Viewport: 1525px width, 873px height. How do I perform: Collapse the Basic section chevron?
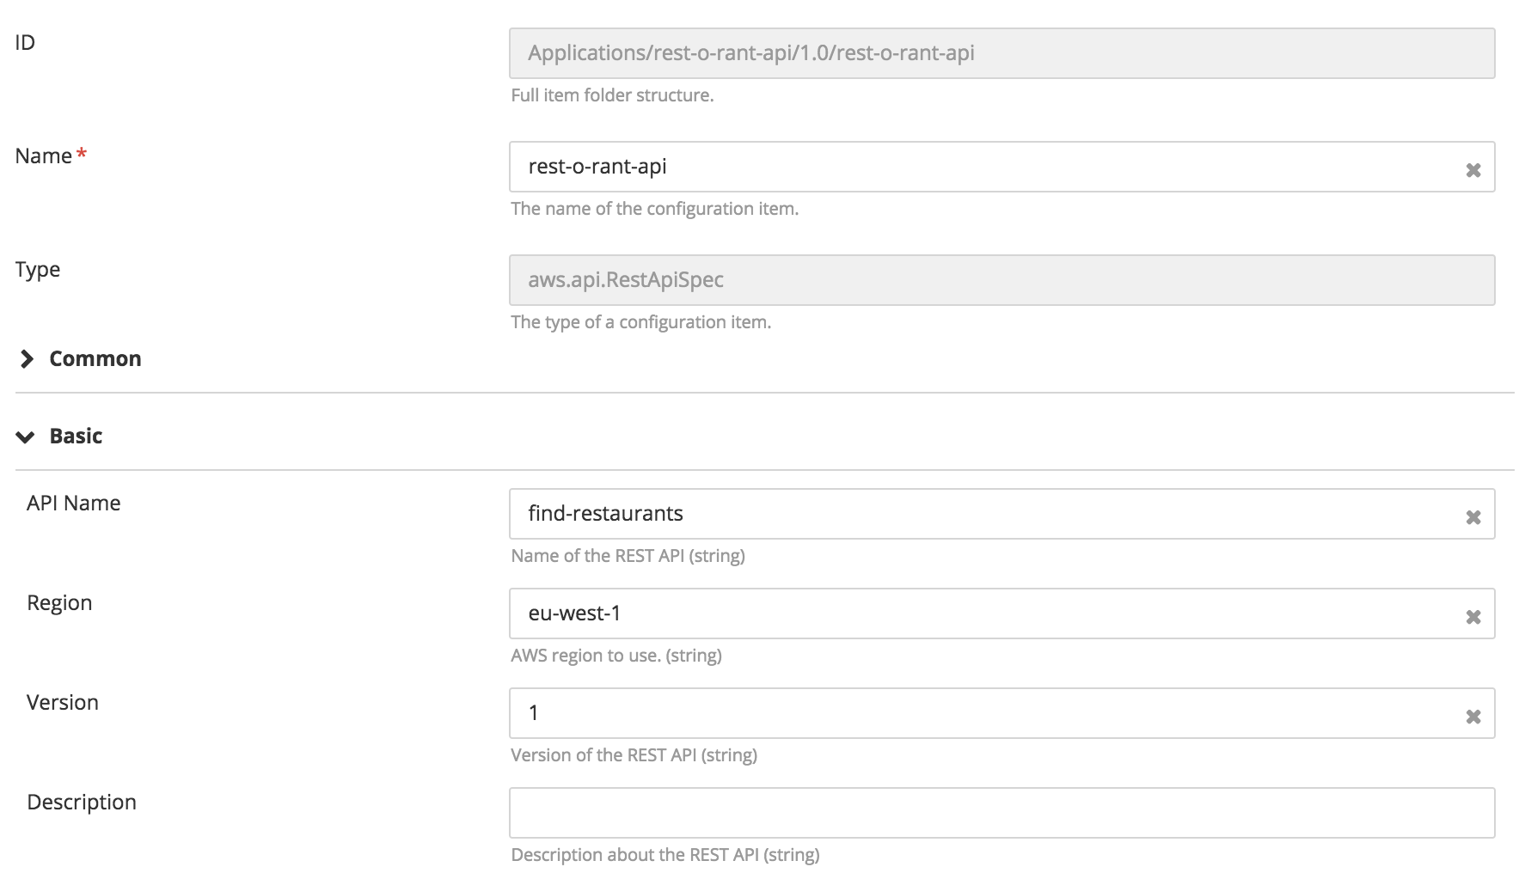click(26, 436)
